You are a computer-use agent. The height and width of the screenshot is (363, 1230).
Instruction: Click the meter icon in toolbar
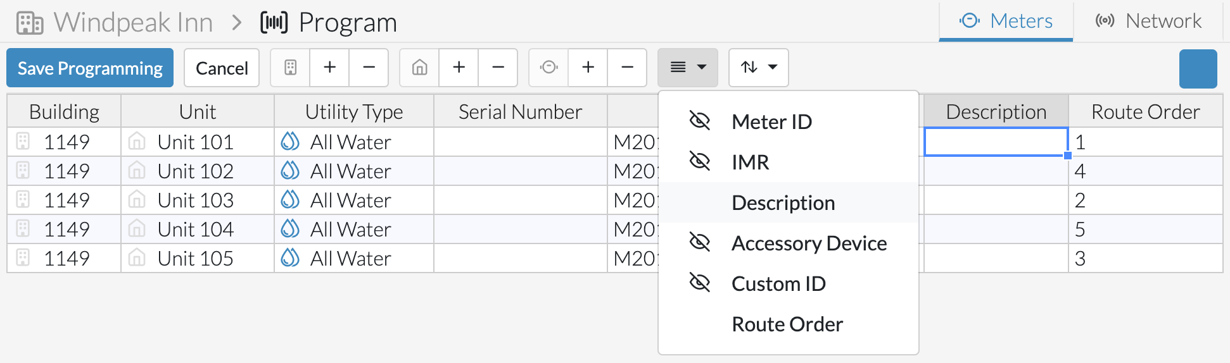pyautogui.click(x=549, y=68)
